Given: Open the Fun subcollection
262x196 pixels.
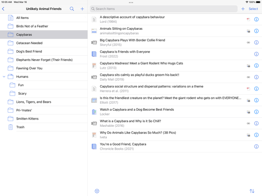Looking at the screenshot, I should coord(44,85).
